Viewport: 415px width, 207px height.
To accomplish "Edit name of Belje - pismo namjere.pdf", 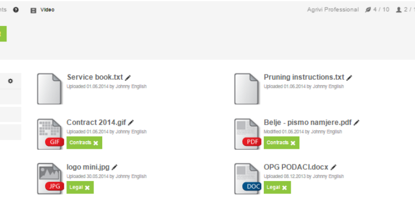I will pos(357,122).
